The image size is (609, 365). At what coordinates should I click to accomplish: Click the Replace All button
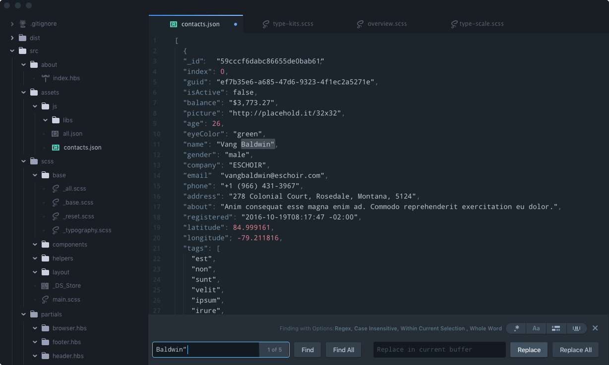pos(576,350)
